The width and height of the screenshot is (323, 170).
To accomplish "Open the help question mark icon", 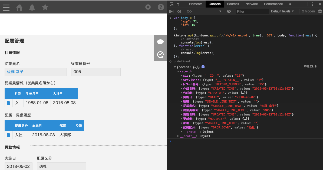I will pyautogui.click(x=161, y=7).
